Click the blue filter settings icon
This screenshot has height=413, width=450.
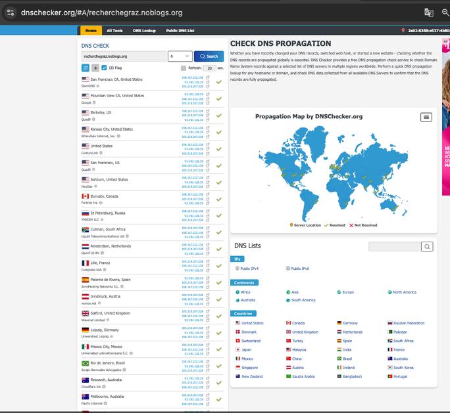[86, 68]
